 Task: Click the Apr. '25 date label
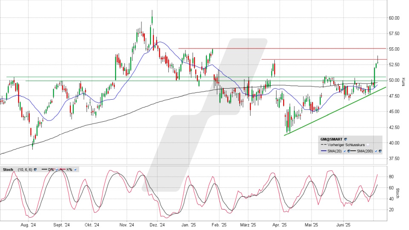pos(279,225)
